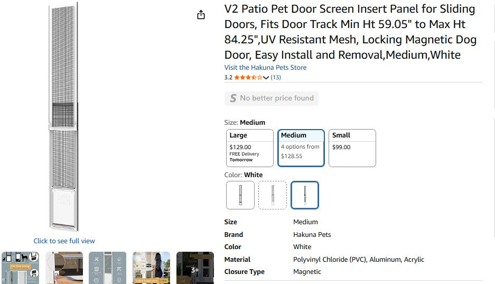Pick the first color swatch option
Image resolution: width=495 pixels, height=284 pixels.
tap(240, 195)
